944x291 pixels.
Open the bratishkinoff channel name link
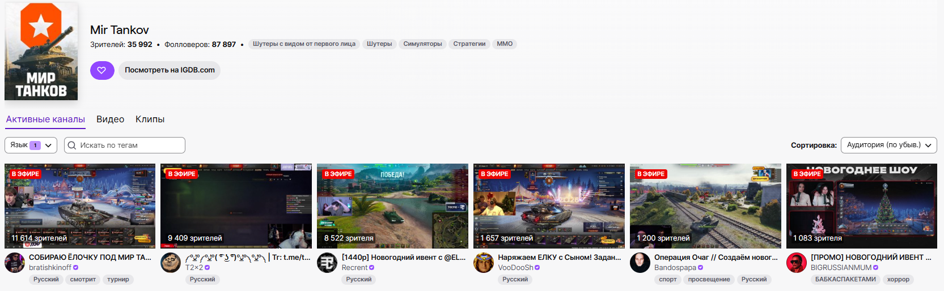point(50,267)
